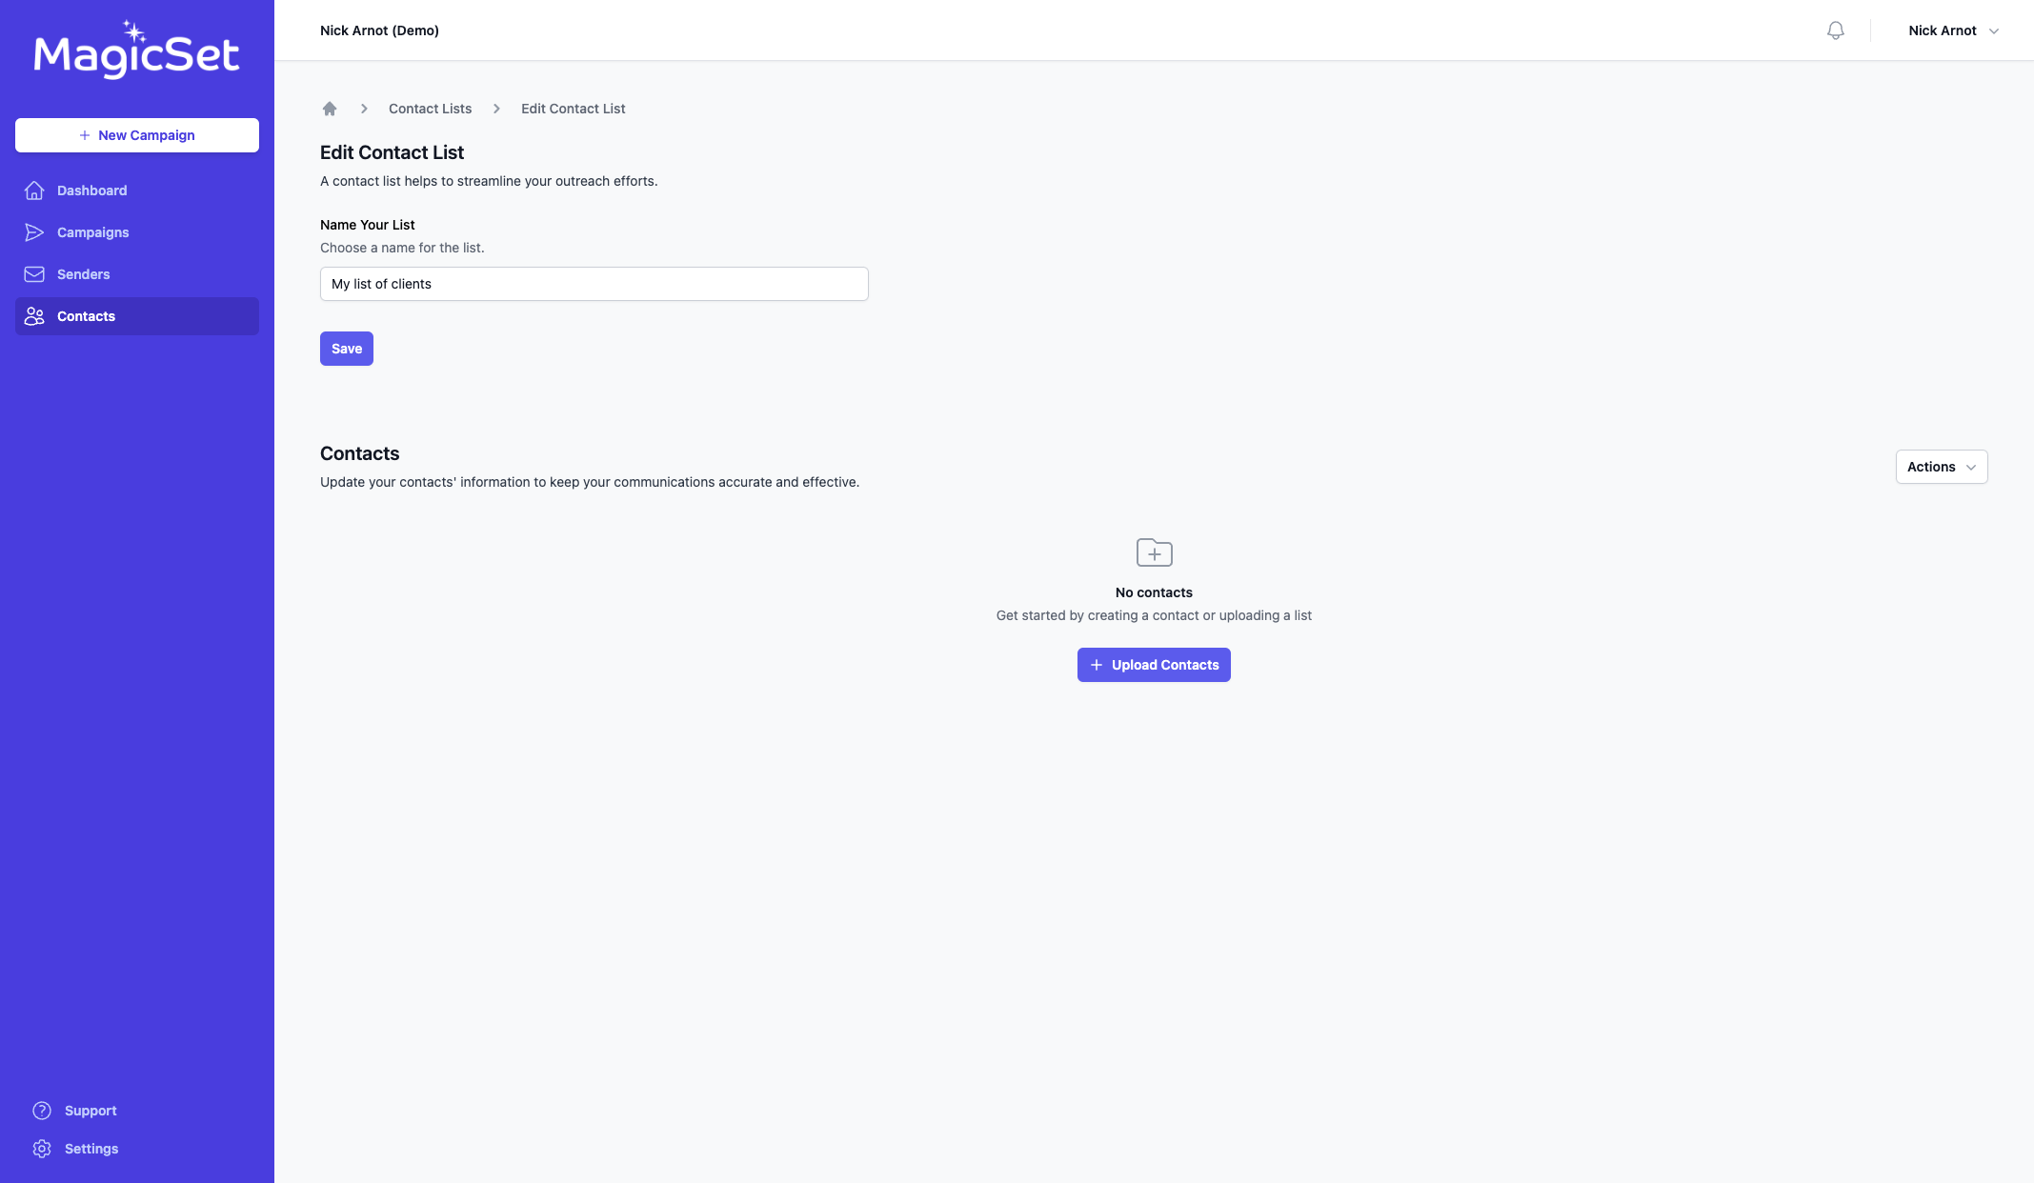Click the Support question mark icon

point(42,1111)
